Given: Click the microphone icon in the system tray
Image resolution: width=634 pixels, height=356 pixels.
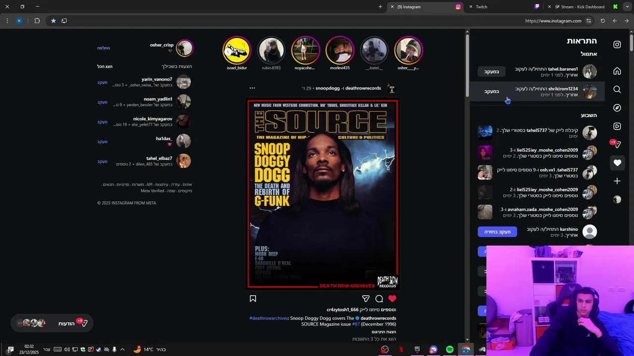Looking at the screenshot, I should (x=114, y=350).
